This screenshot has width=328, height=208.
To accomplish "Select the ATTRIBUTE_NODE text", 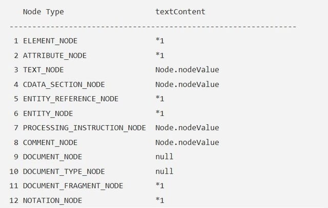I will pyautogui.click(x=55, y=55).
